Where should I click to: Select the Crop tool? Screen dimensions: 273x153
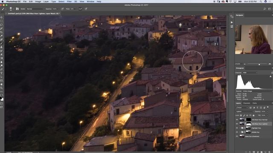pyautogui.click(x=2, y=32)
